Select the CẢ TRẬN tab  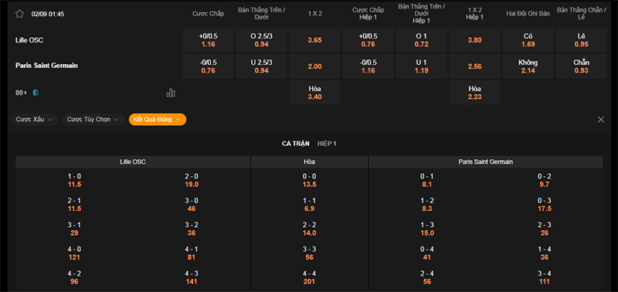click(x=296, y=144)
